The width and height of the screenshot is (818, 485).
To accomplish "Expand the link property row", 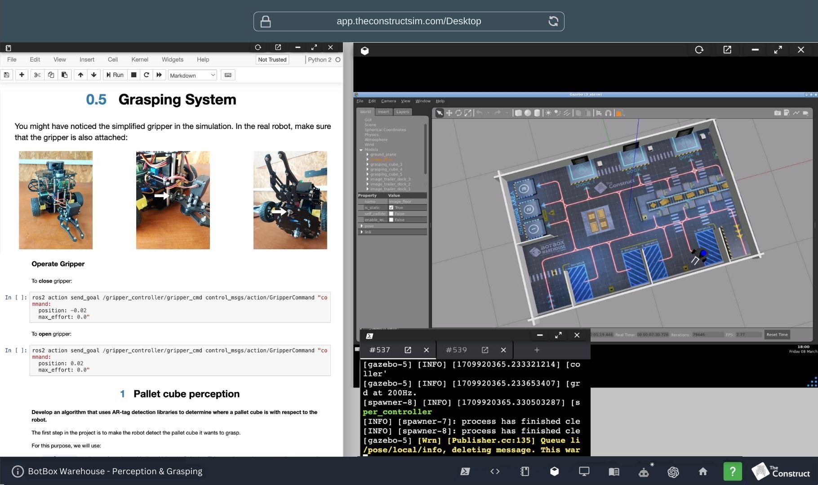I will click(x=361, y=232).
